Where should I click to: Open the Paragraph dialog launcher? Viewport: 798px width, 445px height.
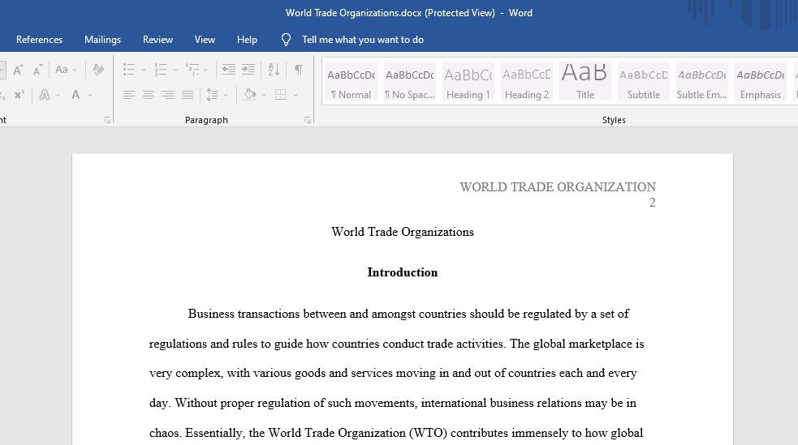pyautogui.click(x=308, y=120)
